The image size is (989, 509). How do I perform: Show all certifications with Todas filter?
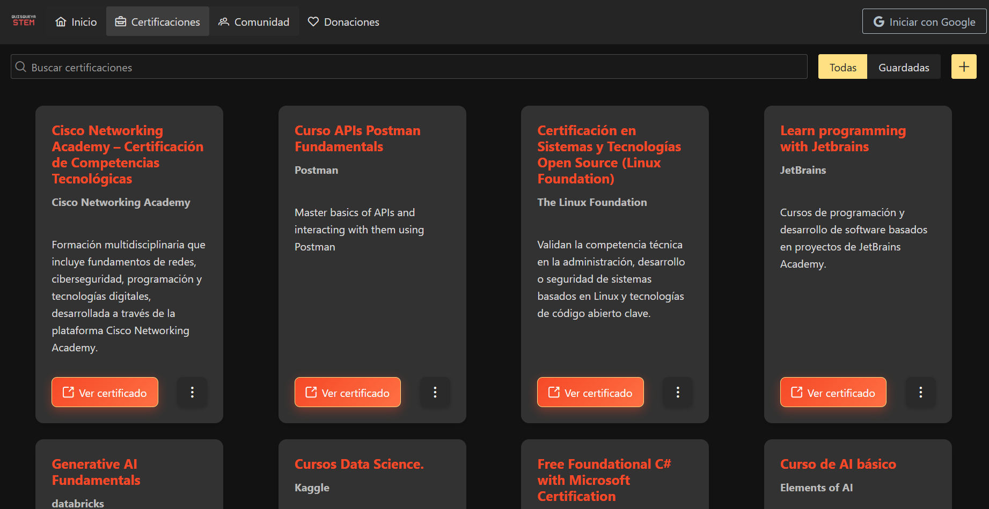(x=842, y=67)
